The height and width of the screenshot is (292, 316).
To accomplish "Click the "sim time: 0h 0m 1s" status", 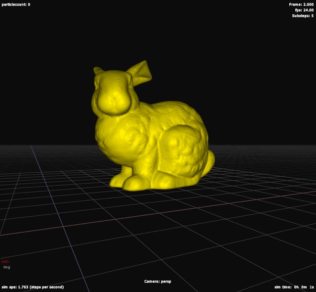I will [x=294, y=287].
